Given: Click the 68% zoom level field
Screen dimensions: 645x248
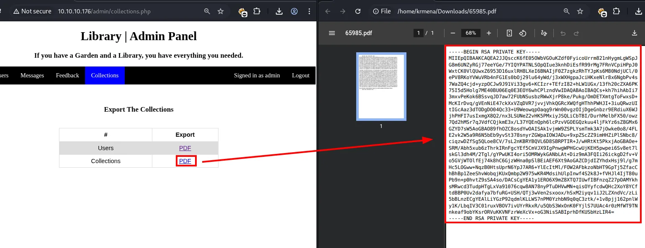Looking at the screenshot, I should tap(470, 33).
